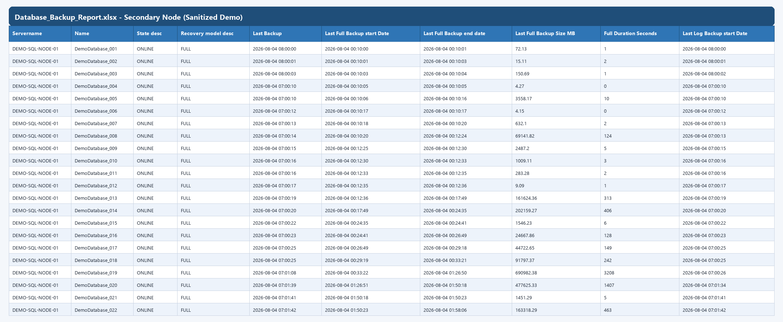
Task: Click FULL recovery model in DemoDatabase_015 row
Action: [213, 223]
